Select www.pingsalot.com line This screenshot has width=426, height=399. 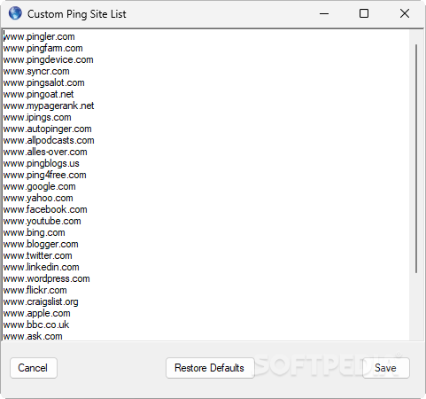(x=43, y=82)
